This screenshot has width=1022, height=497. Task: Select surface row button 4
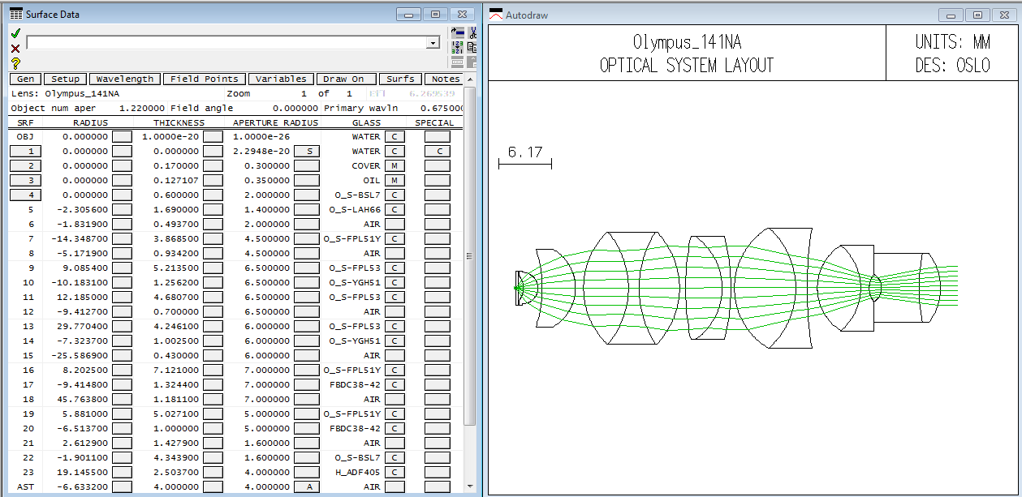tap(25, 195)
